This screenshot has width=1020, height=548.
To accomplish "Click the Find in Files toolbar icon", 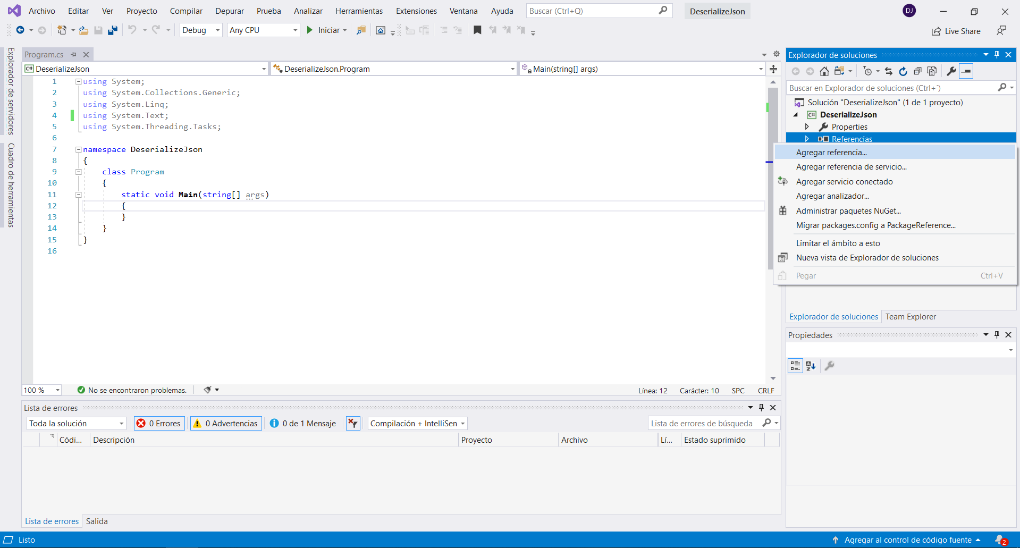I will click(361, 30).
